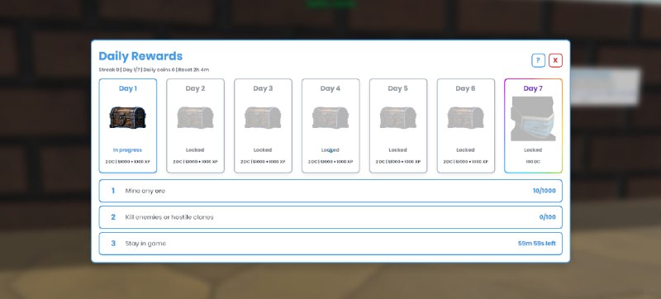
Task: Click the Day 2 locked chest icon
Action: (x=195, y=117)
